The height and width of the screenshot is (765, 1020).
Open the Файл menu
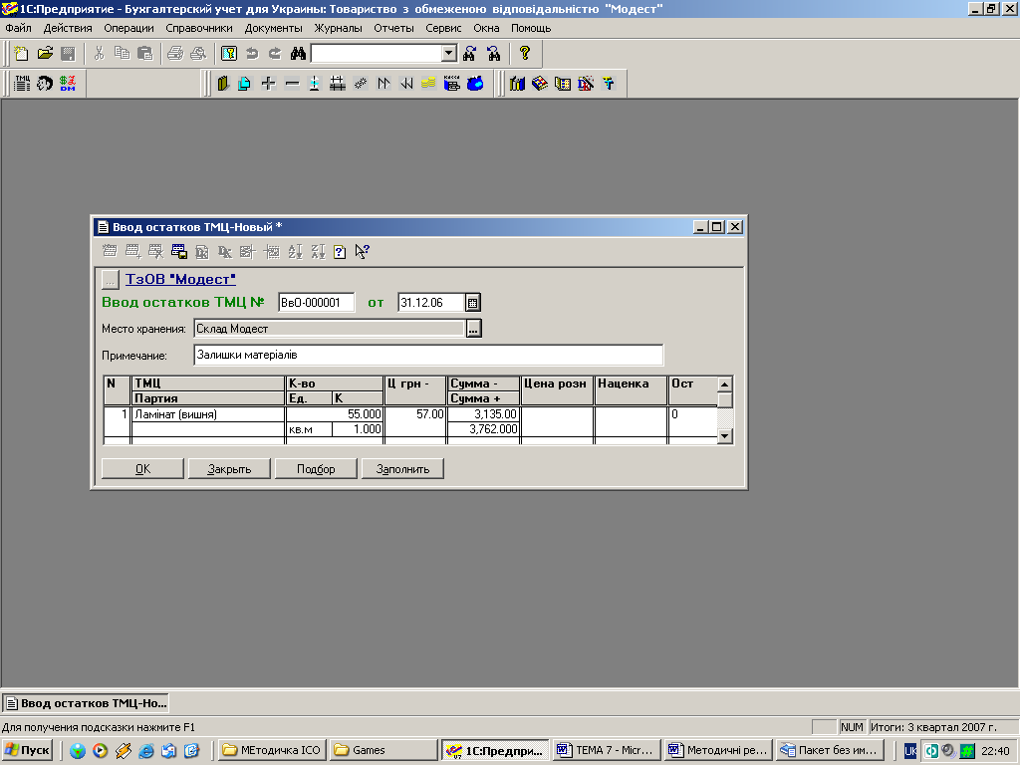tap(18, 28)
